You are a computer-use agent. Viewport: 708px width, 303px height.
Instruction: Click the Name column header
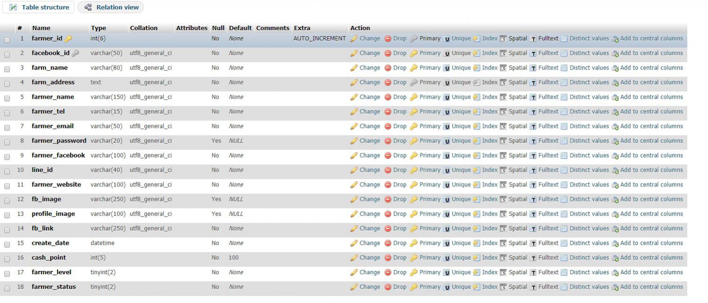[41, 28]
